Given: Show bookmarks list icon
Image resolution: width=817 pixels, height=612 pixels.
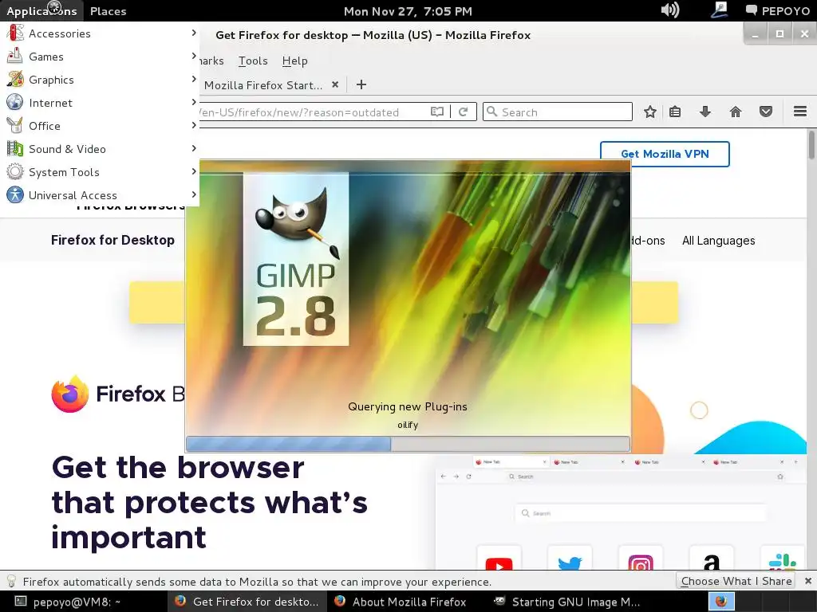Looking at the screenshot, I should tap(675, 112).
